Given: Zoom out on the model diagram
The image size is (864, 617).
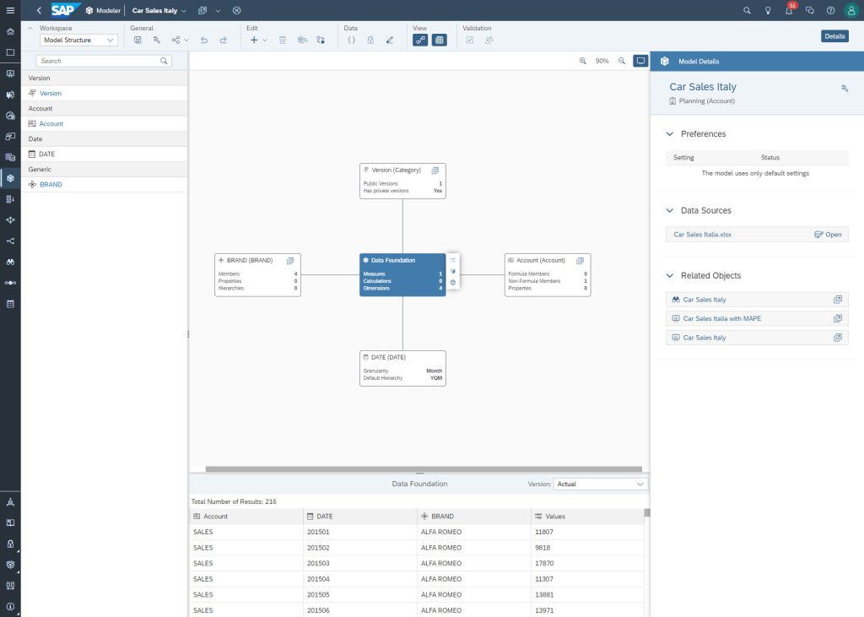Looking at the screenshot, I should point(622,61).
